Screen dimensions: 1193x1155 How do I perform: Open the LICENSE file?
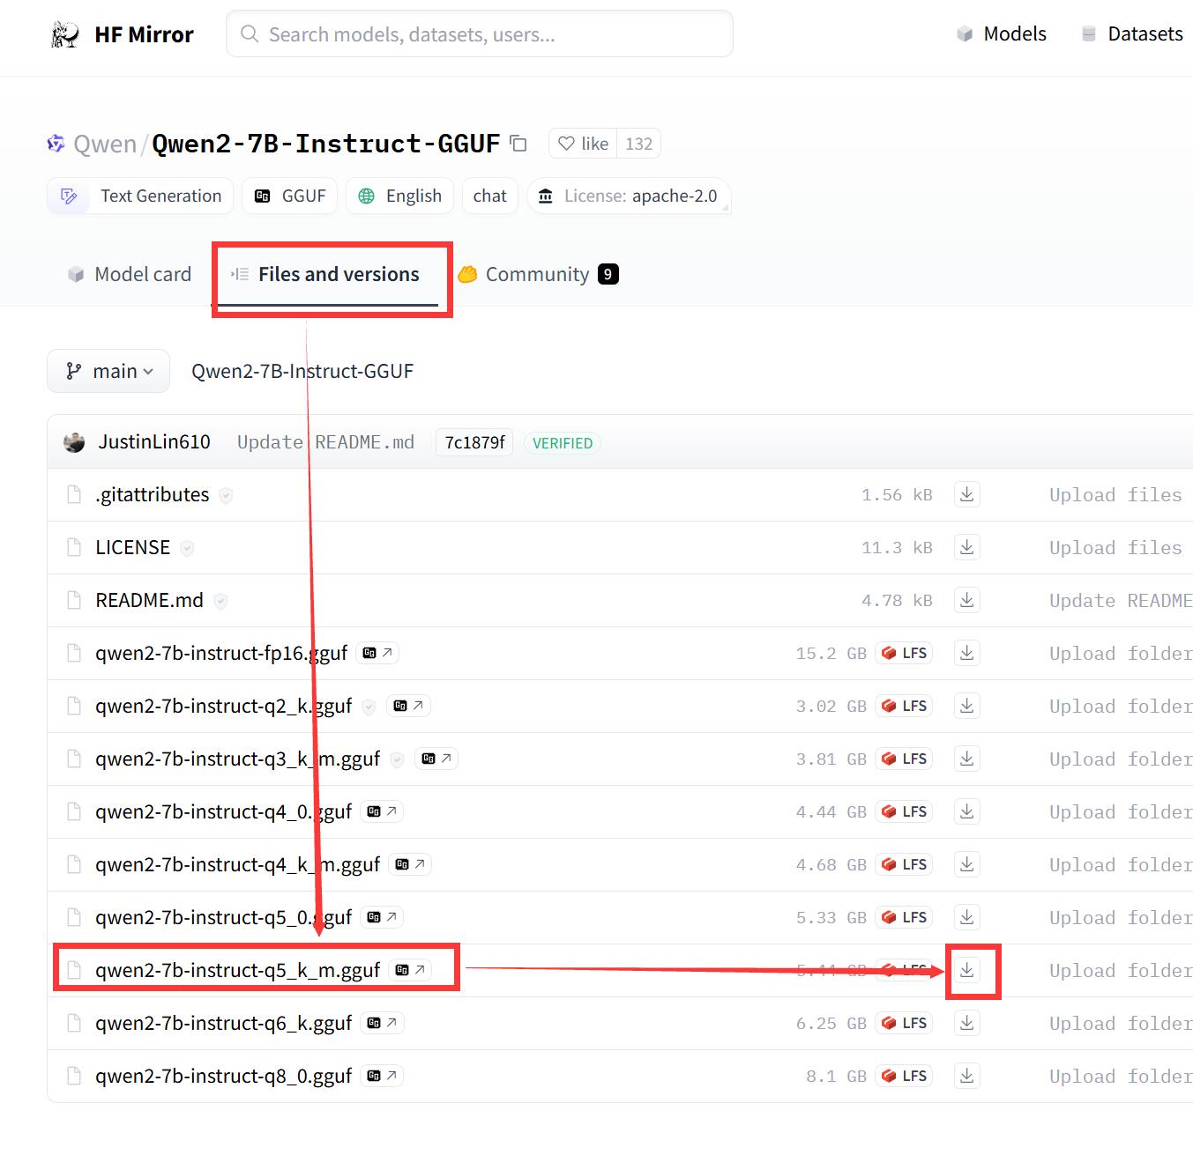point(132,548)
